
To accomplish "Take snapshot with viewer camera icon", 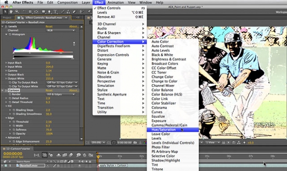I will pos(135,142).
